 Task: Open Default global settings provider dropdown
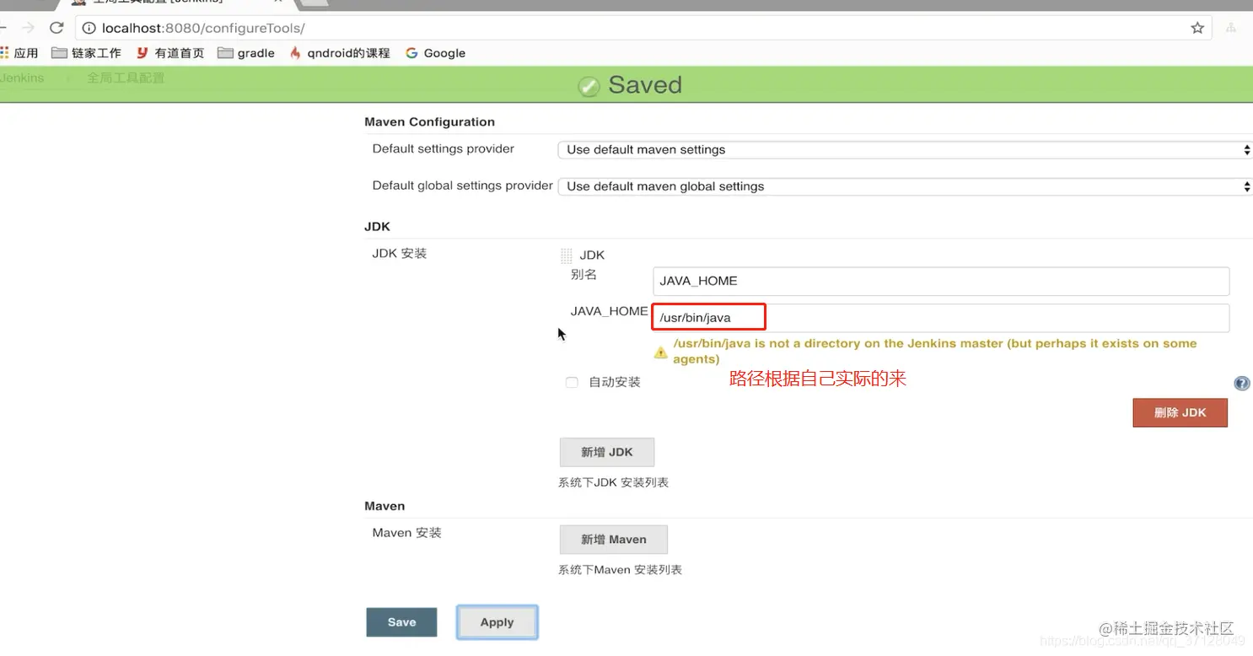(905, 186)
